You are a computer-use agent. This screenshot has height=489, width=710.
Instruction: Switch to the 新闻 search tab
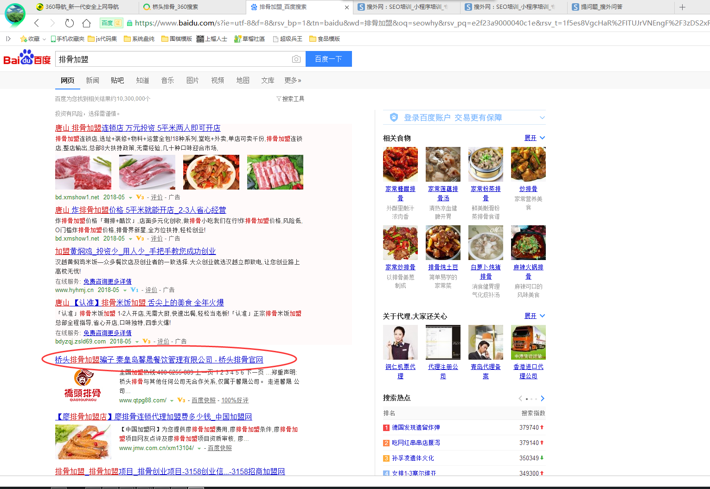pyautogui.click(x=92, y=81)
